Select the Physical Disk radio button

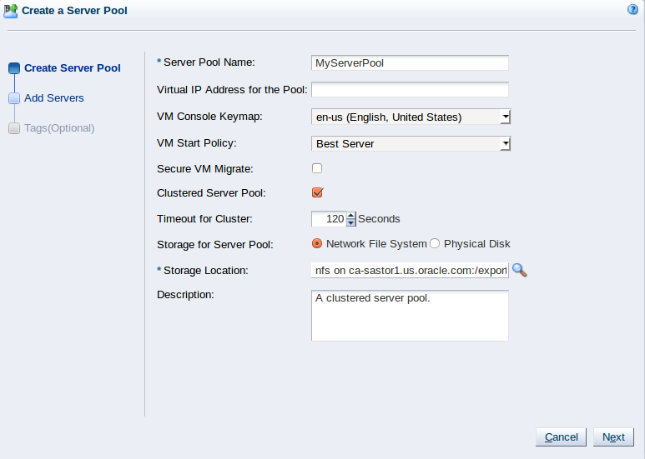pyautogui.click(x=435, y=243)
